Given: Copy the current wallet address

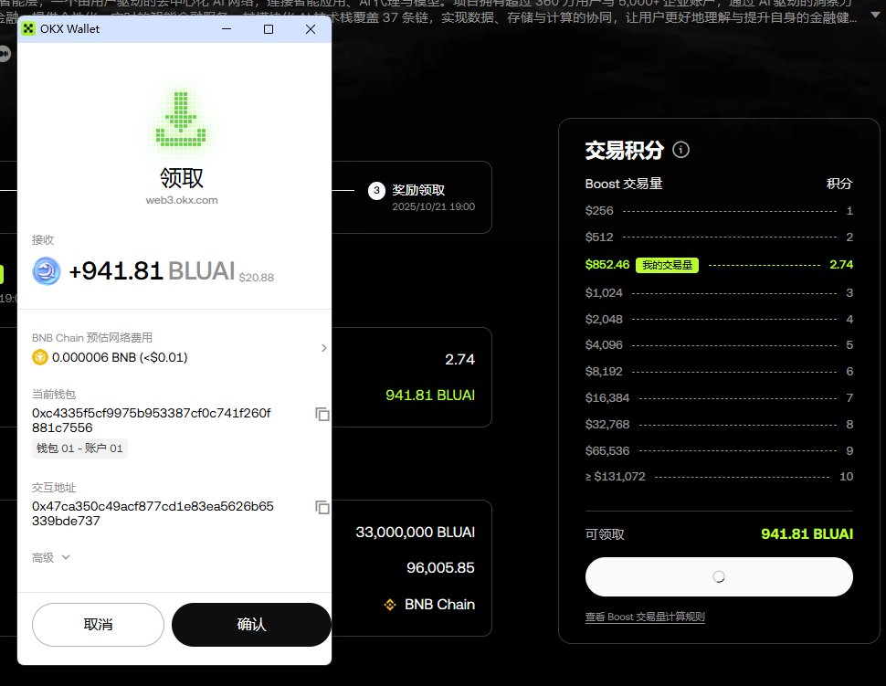Looking at the screenshot, I should (322, 414).
